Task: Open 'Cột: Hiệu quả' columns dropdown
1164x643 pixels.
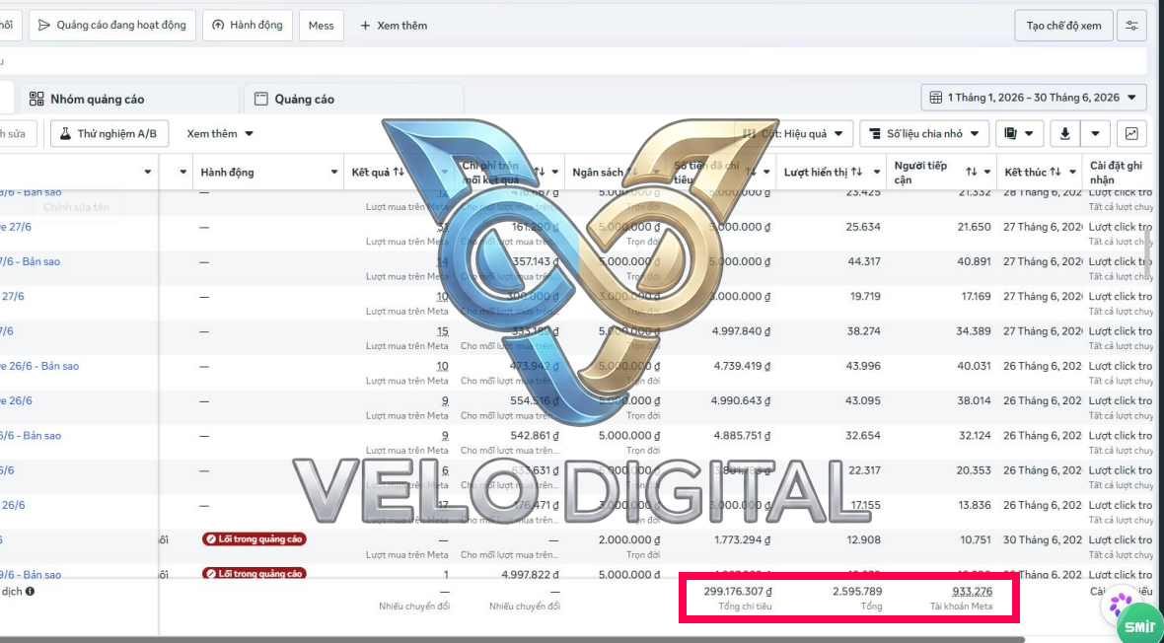Action: (x=794, y=134)
